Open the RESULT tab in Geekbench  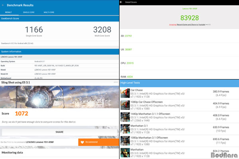pyautogui.click(x=8, y=12)
